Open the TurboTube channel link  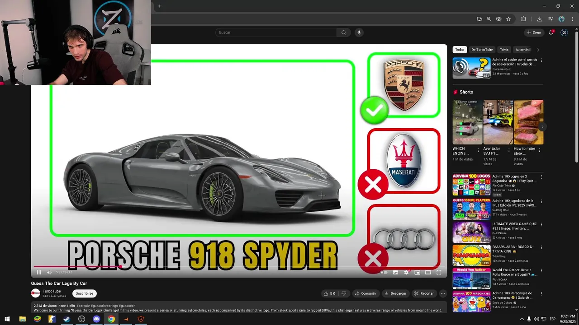tap(52, 291)
